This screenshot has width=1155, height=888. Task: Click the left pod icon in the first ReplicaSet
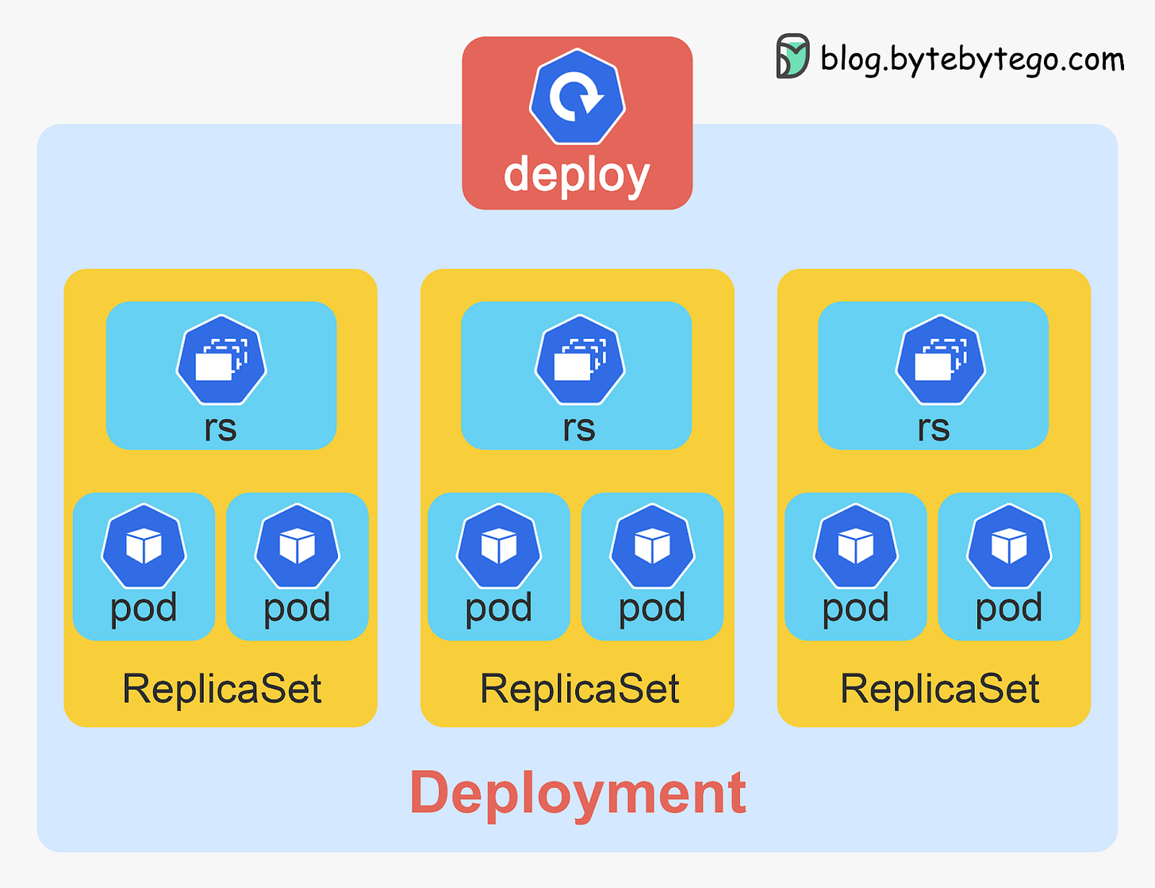tap(143, 548)
